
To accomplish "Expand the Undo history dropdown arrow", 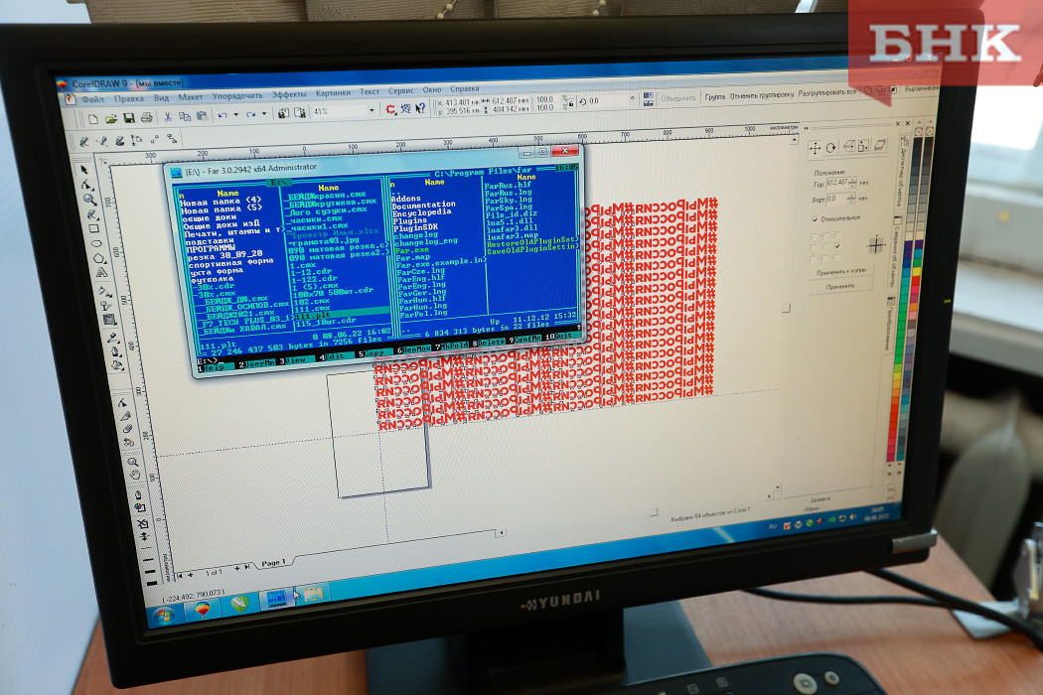I will [x=234, y=115].
